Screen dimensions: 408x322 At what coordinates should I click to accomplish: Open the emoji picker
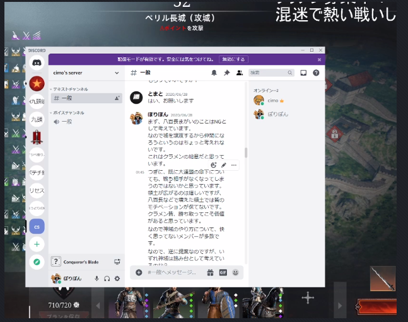(x=235, y=272)
